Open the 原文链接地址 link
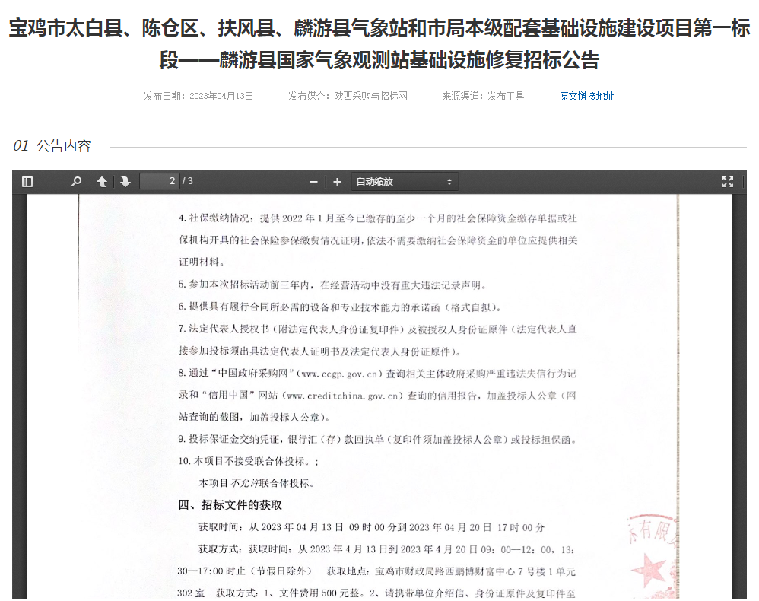This screenshot has width=759, height=601. (586, 96)
